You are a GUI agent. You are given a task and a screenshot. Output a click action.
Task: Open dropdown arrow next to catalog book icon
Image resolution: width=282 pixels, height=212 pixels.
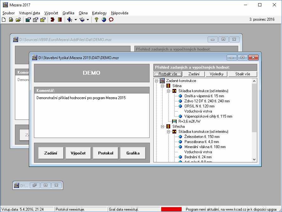click(x=88, y=20)
